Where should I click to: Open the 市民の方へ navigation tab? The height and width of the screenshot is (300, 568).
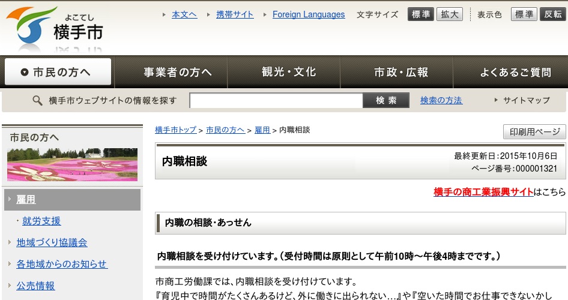58,72
